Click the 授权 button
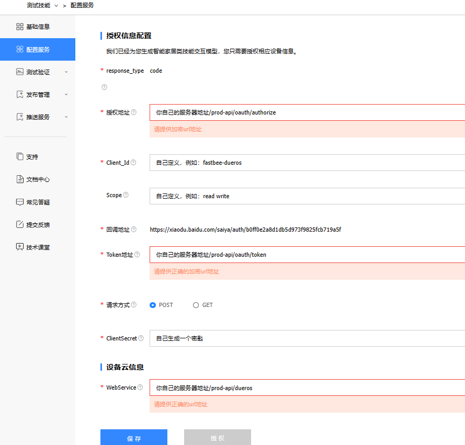465x445 pixels. [218, 438]
